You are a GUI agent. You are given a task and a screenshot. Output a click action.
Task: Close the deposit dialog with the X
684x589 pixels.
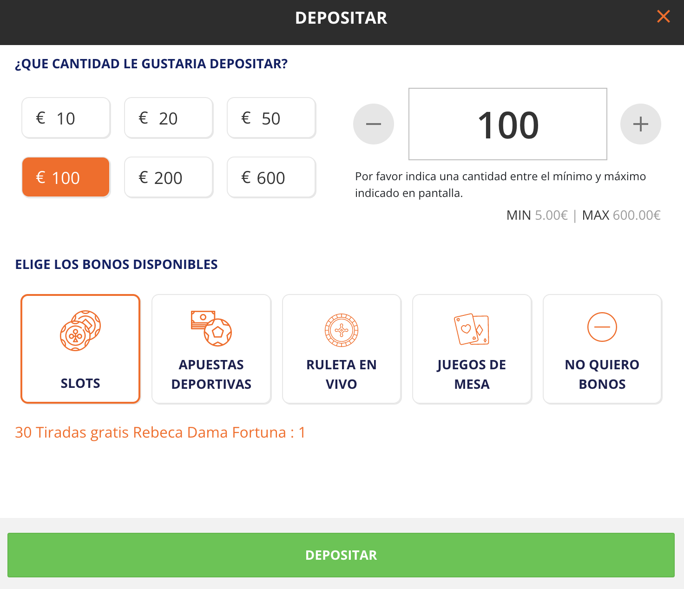pyautogui.click(x=663, y=17)
